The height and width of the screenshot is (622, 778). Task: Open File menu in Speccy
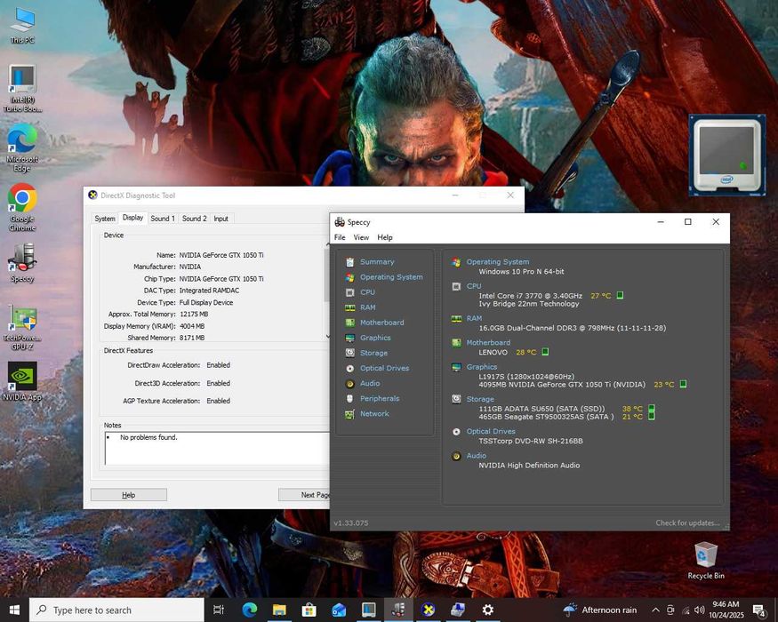click(x=340, y=237)
